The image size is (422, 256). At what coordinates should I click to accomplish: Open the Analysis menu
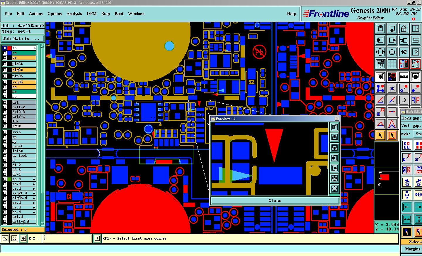(x=74, y=14)
